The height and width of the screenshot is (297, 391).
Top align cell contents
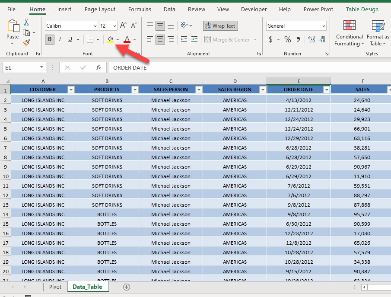pos(150,25)
